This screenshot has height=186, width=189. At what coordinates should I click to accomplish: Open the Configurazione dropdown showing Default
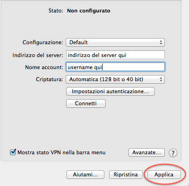point(115,43)
